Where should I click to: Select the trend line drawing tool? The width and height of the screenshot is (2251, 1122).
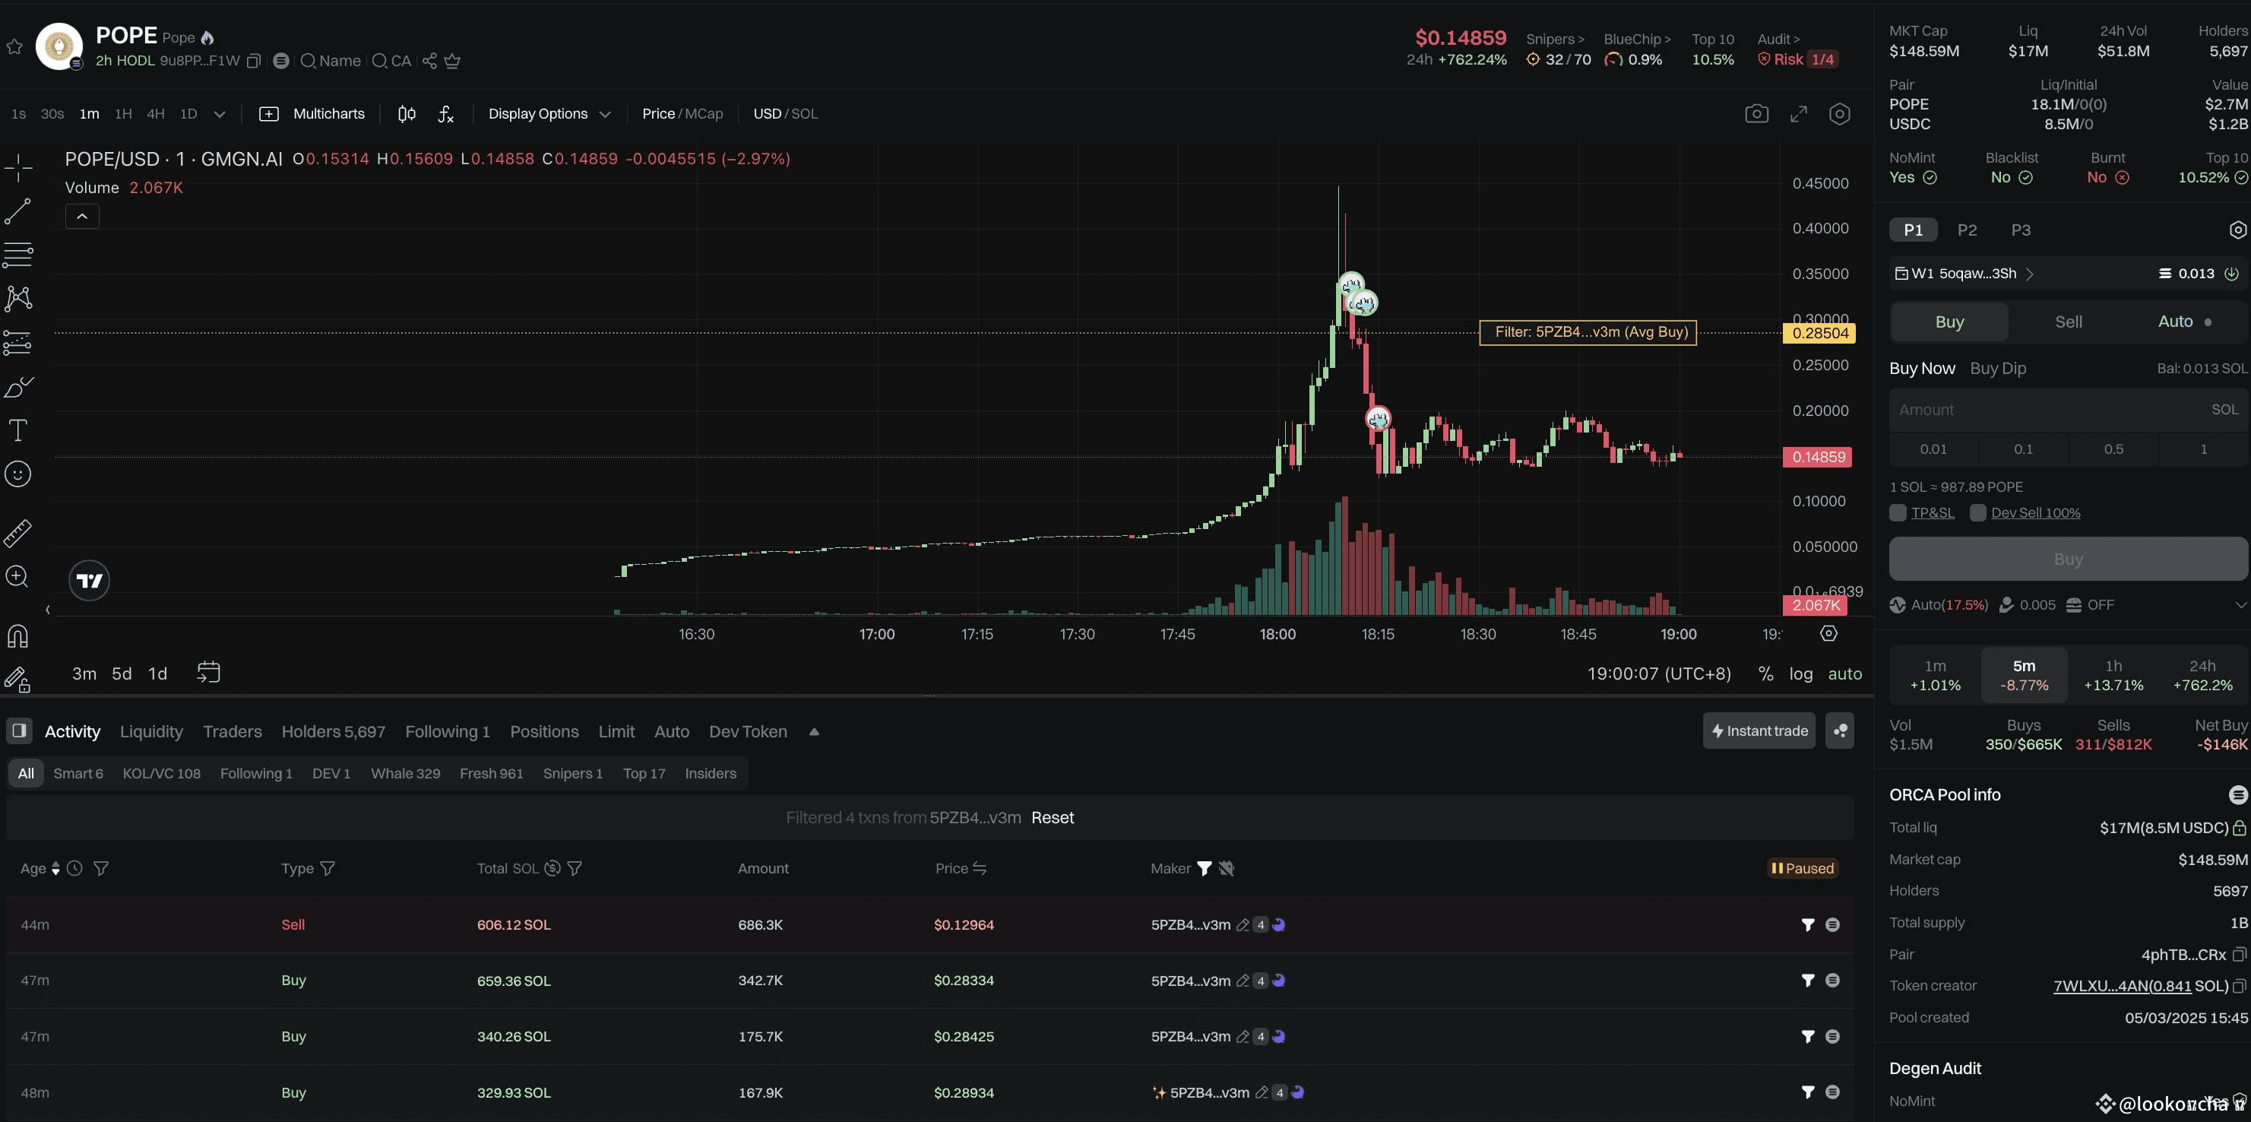(18, 211)
